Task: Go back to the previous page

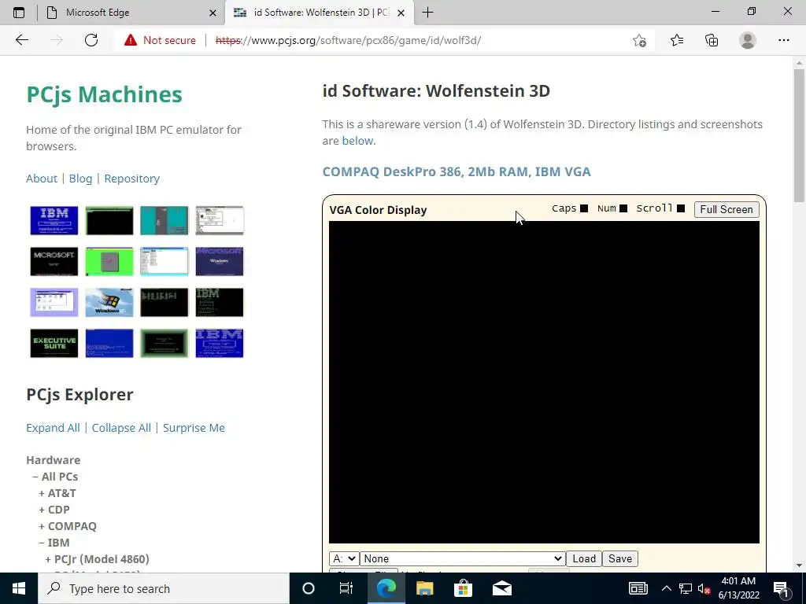Action: tap(21, 40)
